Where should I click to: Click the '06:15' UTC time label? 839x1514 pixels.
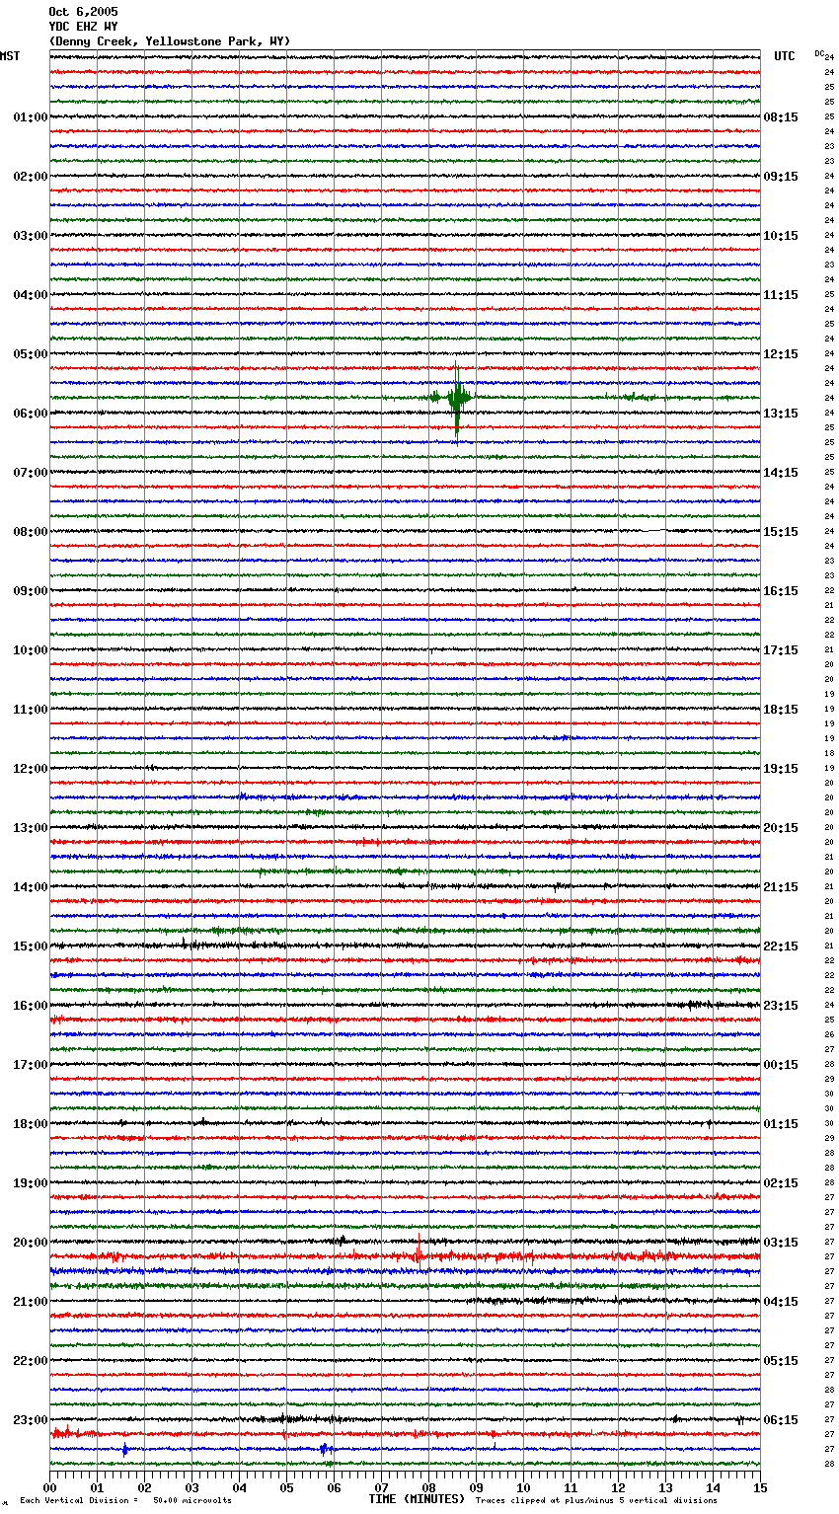[x=781, y=1420]
